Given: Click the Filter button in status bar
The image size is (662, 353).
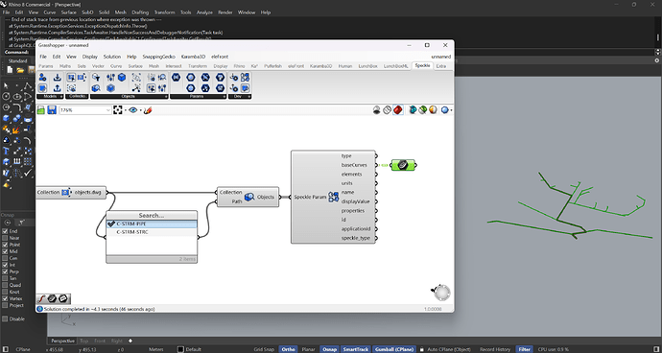Looking at the screenshot, I should point(525,349).
